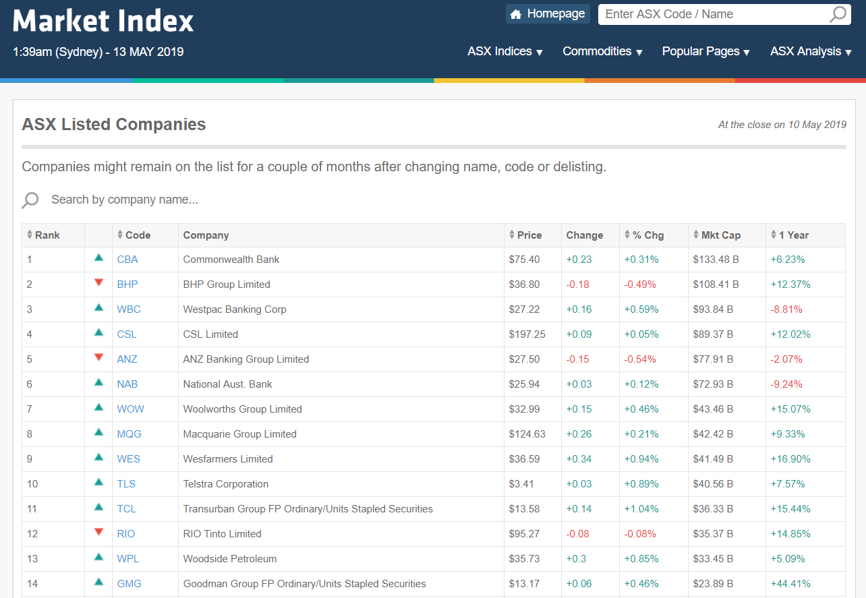This screenshot has width=866, height=598.
Task: Open the TLS stock code link
Action: (126, 484)
